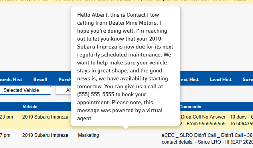Select the partially visible Records Hist tab
The width and height of the screenshot is (253, 148).
point(11,80)
